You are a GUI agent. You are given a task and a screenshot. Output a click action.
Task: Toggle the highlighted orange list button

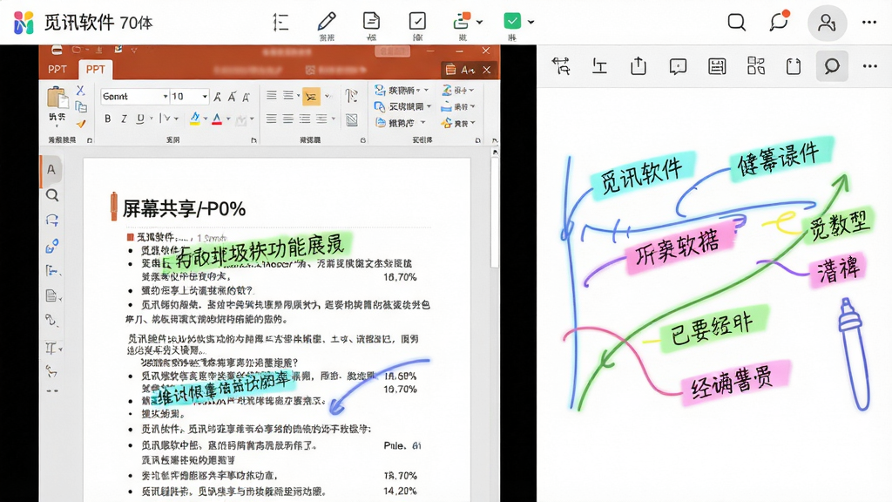(x=311, y=97)
